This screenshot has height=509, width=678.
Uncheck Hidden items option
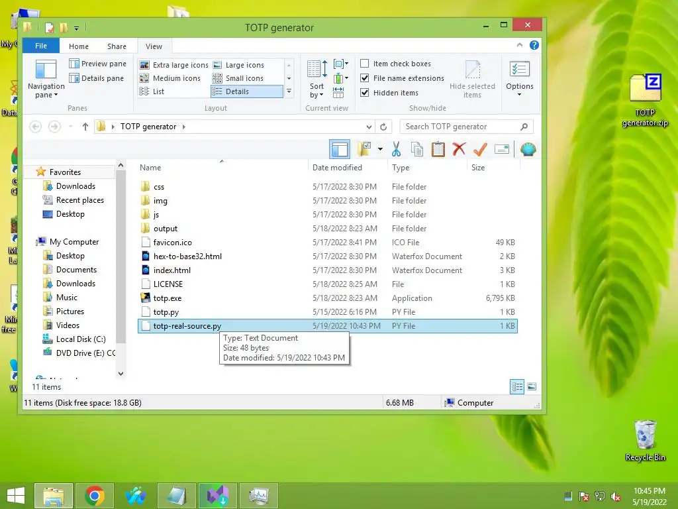365,93
